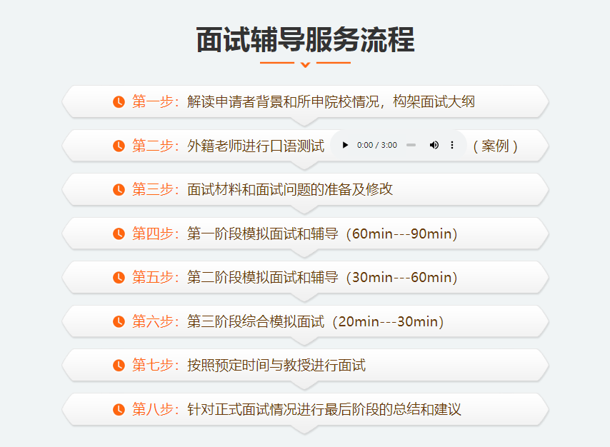
Task: Click the audio progress seek bar
Action: pyautogui.click(x=410, y=144)
